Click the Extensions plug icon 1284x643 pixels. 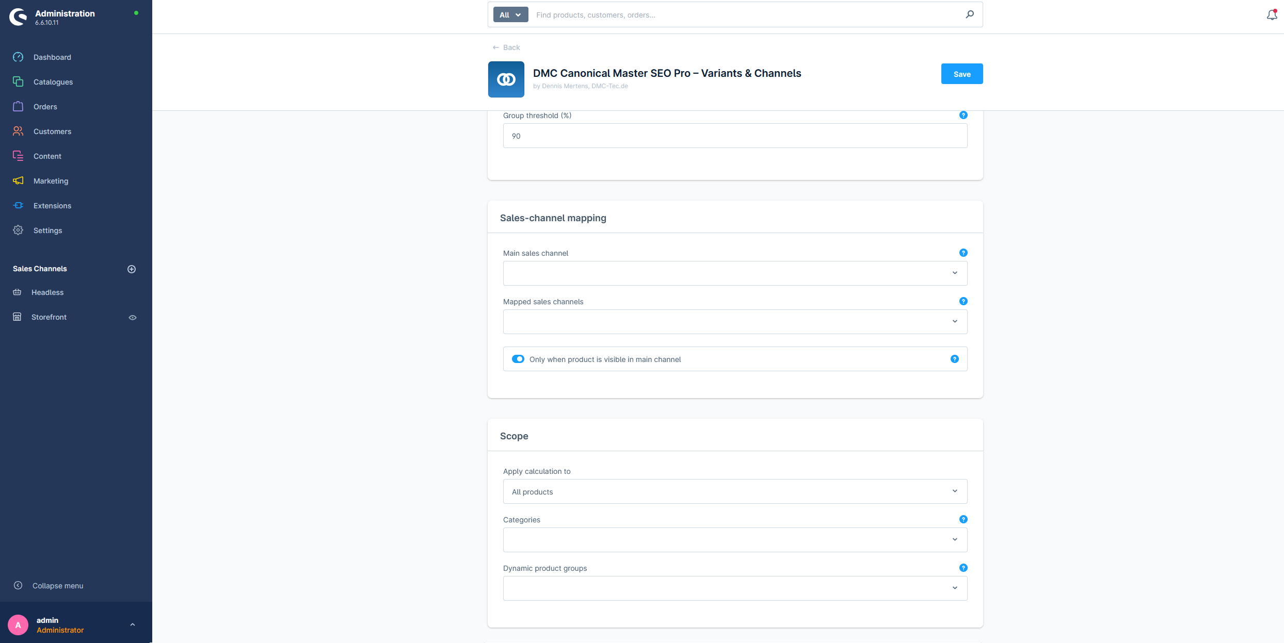pos(18,205)
